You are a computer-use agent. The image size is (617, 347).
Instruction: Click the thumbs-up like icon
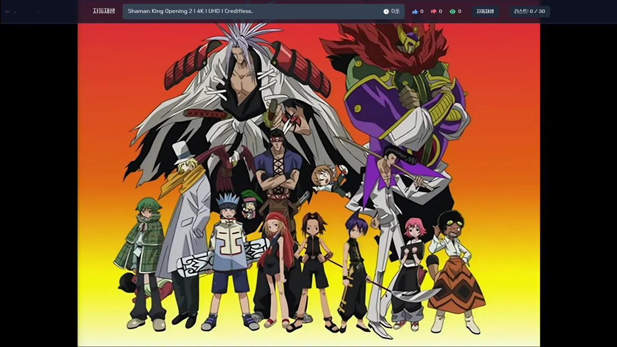tap(415, 12)
